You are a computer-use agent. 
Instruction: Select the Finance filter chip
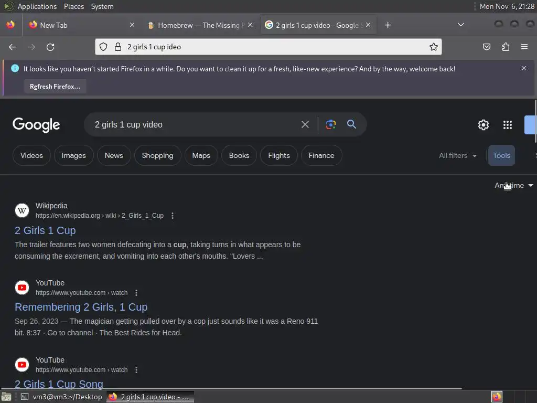point(321,155)
